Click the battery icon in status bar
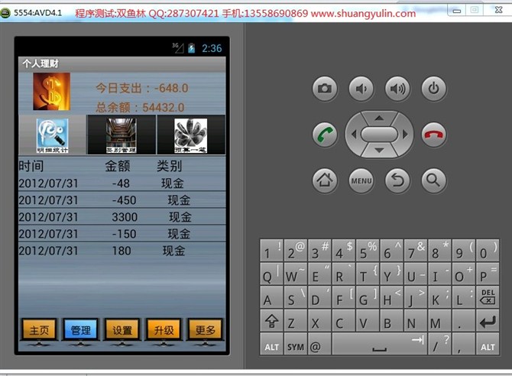 [x=191, y=48]
